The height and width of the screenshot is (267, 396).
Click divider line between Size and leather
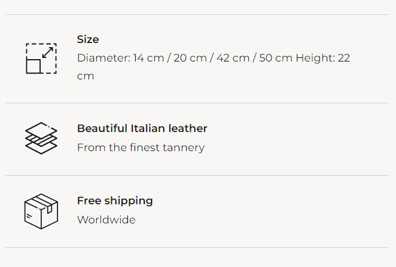197,103
